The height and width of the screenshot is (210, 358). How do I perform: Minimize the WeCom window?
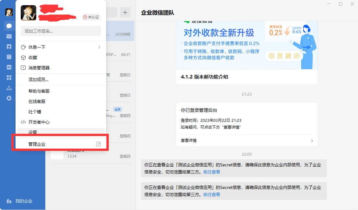pyautogui.click(x=329, y=4)
